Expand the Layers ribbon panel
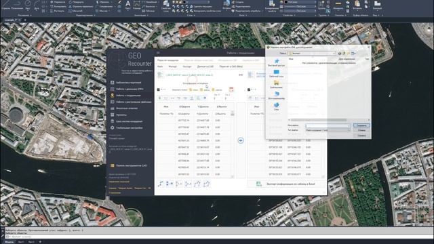The height and width of the screenshot is (244, 434). click(191, 15)
